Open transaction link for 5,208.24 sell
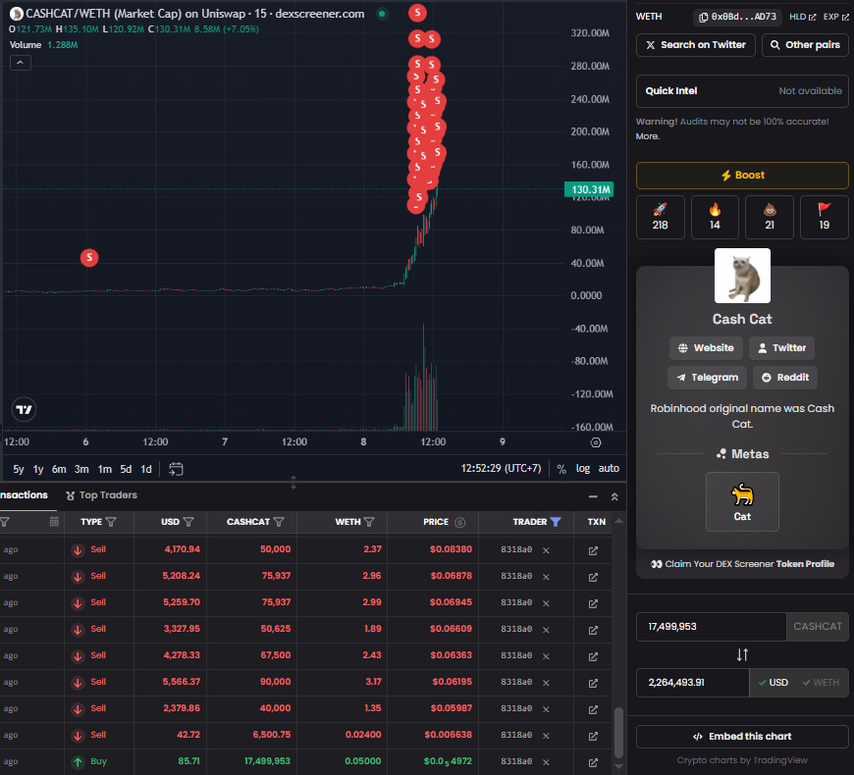 pos(593,577)
